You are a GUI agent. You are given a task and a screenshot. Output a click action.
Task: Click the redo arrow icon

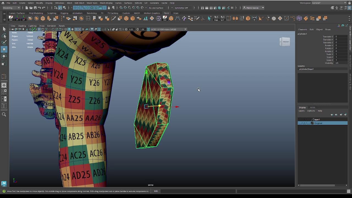[43, 8]
